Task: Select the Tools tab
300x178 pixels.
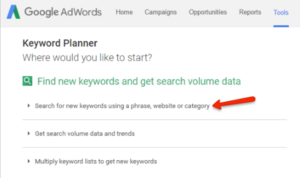Action: click(x=281, y=12)
